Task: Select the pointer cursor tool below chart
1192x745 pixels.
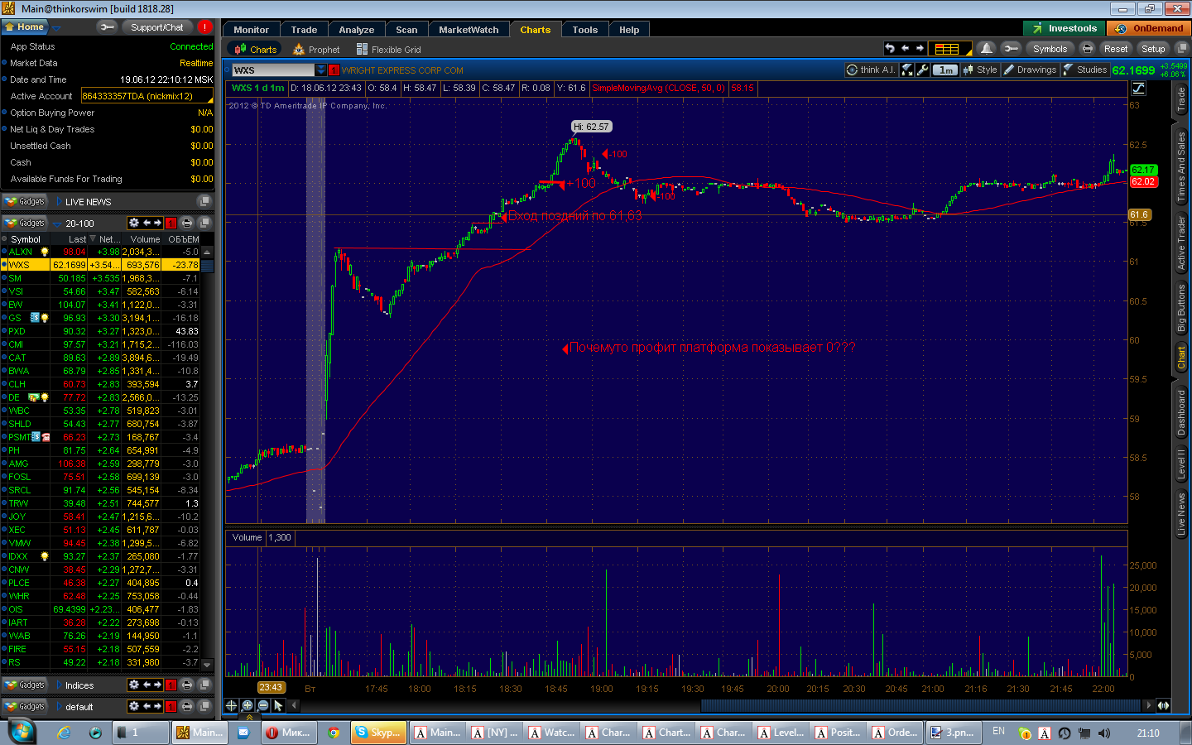Action: [x=278, y=706]
